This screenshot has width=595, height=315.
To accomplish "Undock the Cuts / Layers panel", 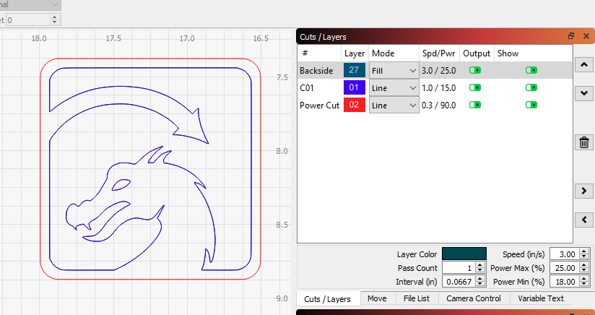I will click(x=571, y=36).
